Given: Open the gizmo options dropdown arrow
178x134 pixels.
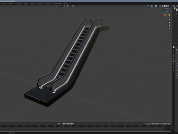Looking at the screenshot, I should point(154,6).
